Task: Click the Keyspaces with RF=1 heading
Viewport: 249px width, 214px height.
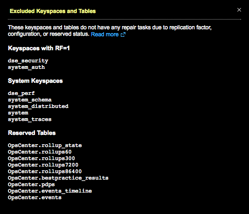Action: click(x=39, y=48)
